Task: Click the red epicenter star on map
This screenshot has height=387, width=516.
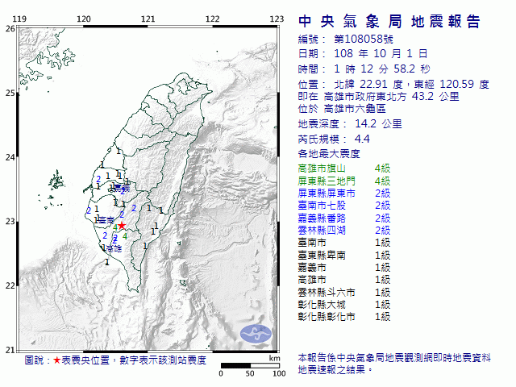Action: pyautogui.click(x=122, y=226)
